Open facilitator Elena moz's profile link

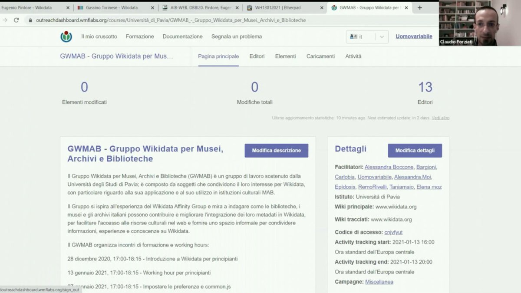[429, 187]
